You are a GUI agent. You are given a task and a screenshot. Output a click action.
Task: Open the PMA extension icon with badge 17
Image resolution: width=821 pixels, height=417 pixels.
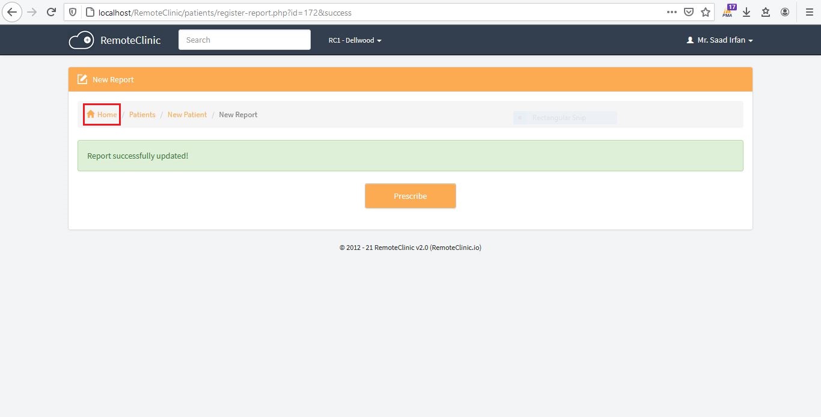[728, 11]
